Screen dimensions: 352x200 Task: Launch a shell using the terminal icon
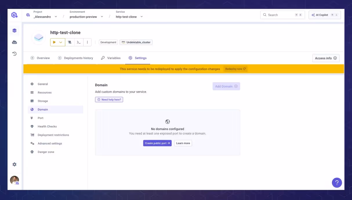(x=79, y=42)
